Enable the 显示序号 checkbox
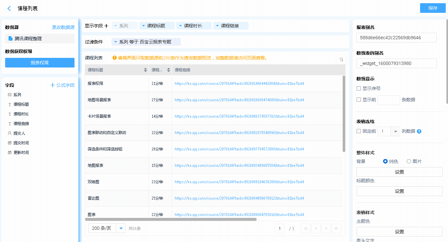The image size is (448, 242). click(359, 88)
